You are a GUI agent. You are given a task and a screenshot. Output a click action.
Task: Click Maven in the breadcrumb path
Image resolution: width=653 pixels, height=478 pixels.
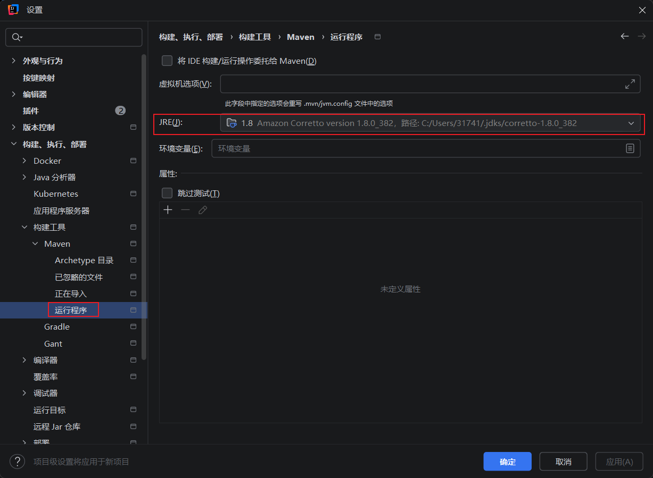(301, 37)
